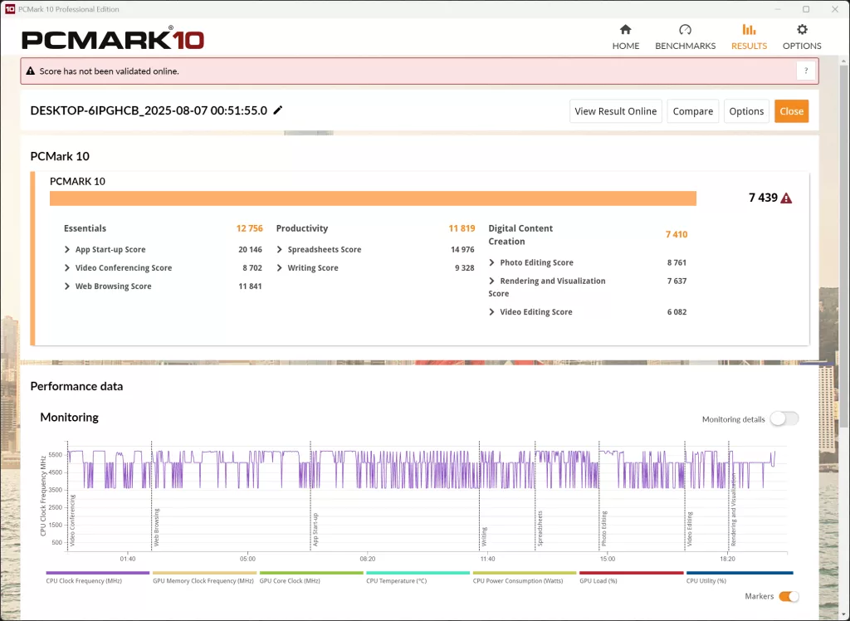Minimize the PCMark 10 window

click(779, 9)
